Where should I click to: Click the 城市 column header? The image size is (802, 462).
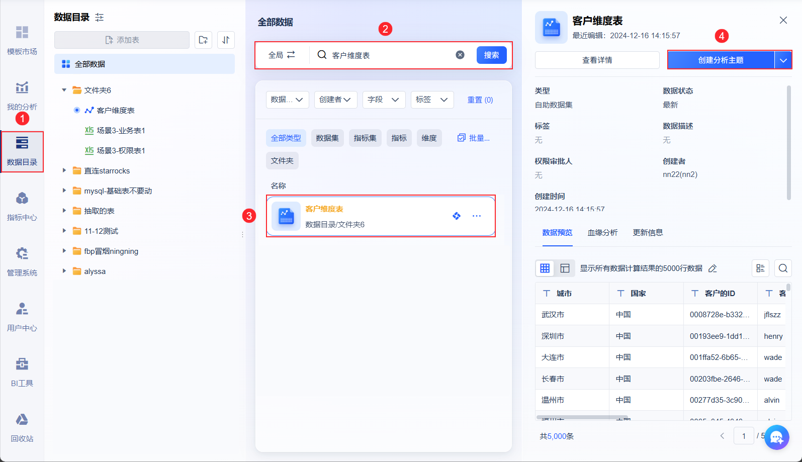click(572, 293)
